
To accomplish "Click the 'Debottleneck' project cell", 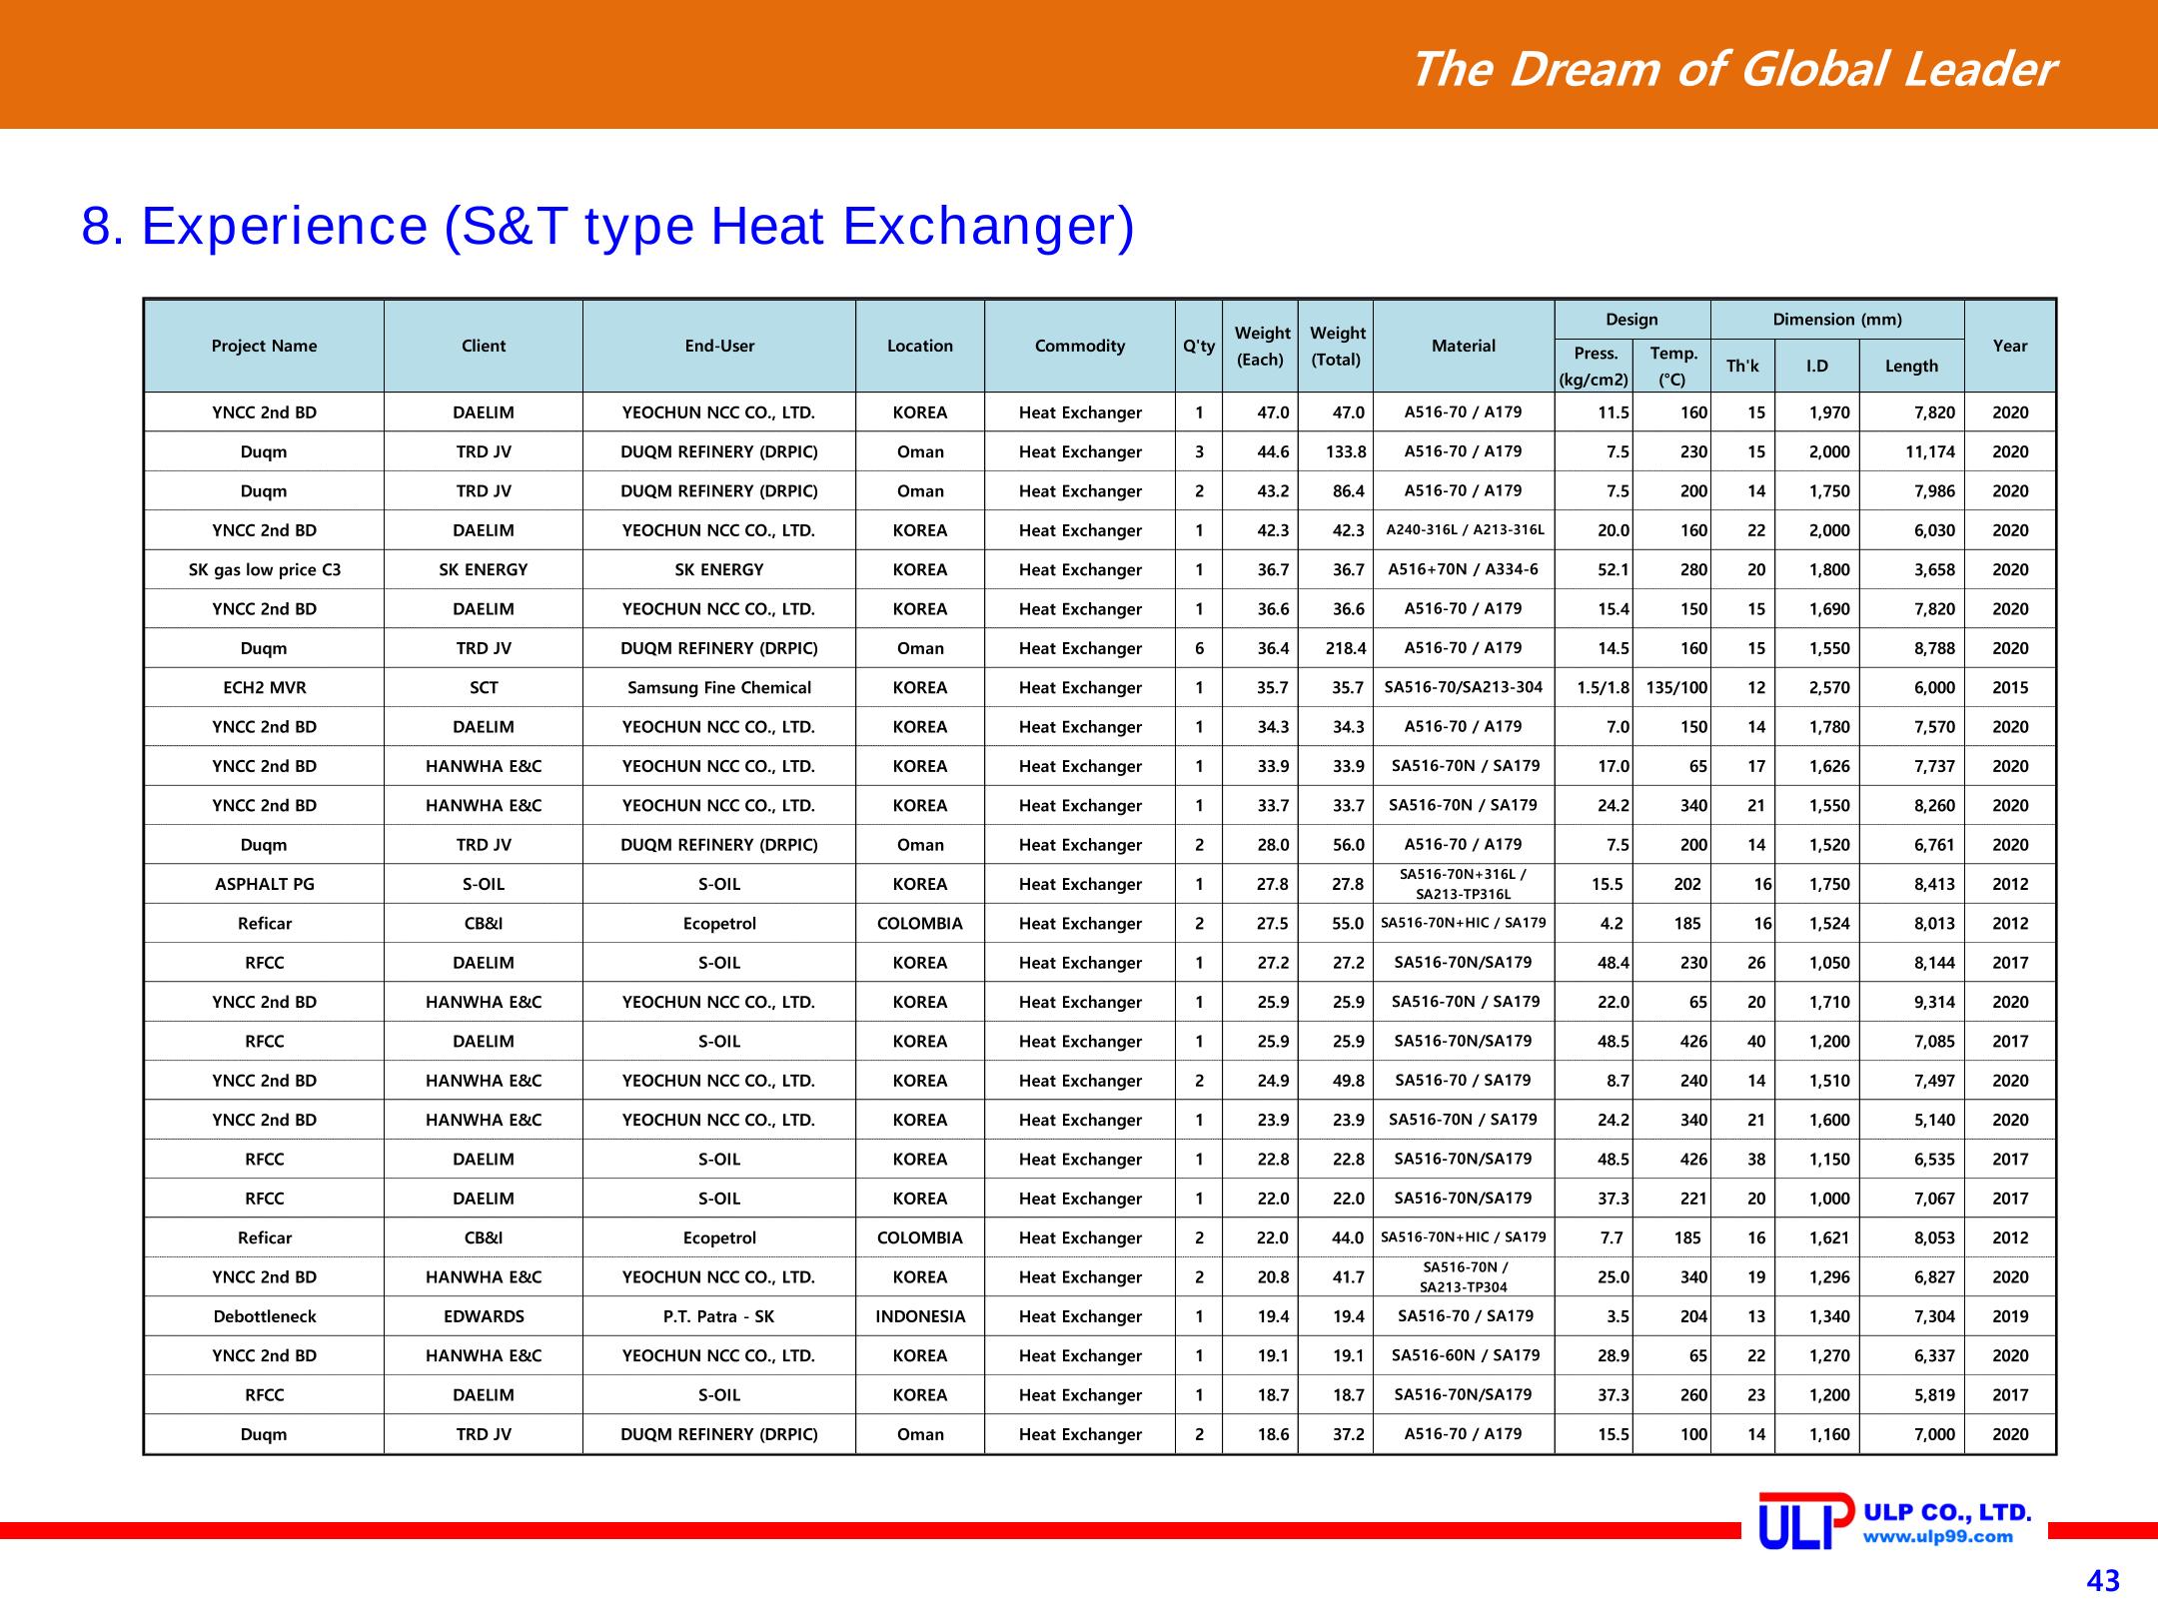I will point(264,1316).
